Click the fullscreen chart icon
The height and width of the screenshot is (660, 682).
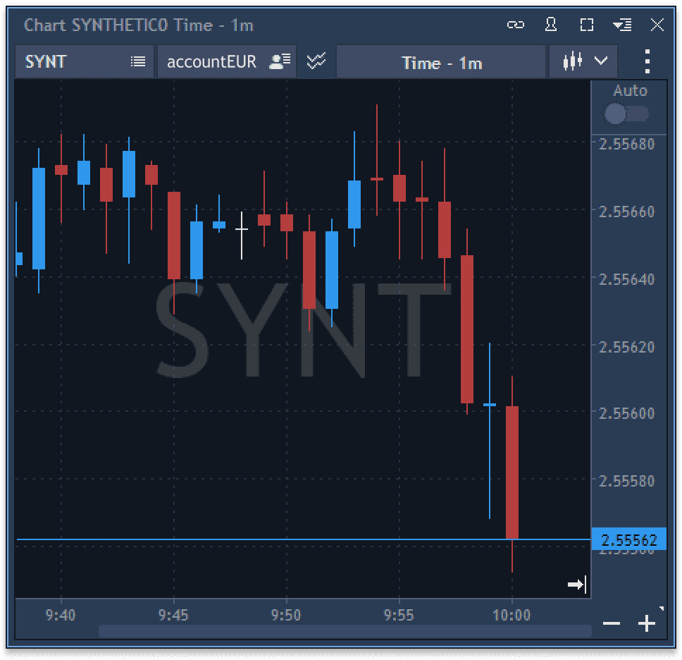(585, 24)
